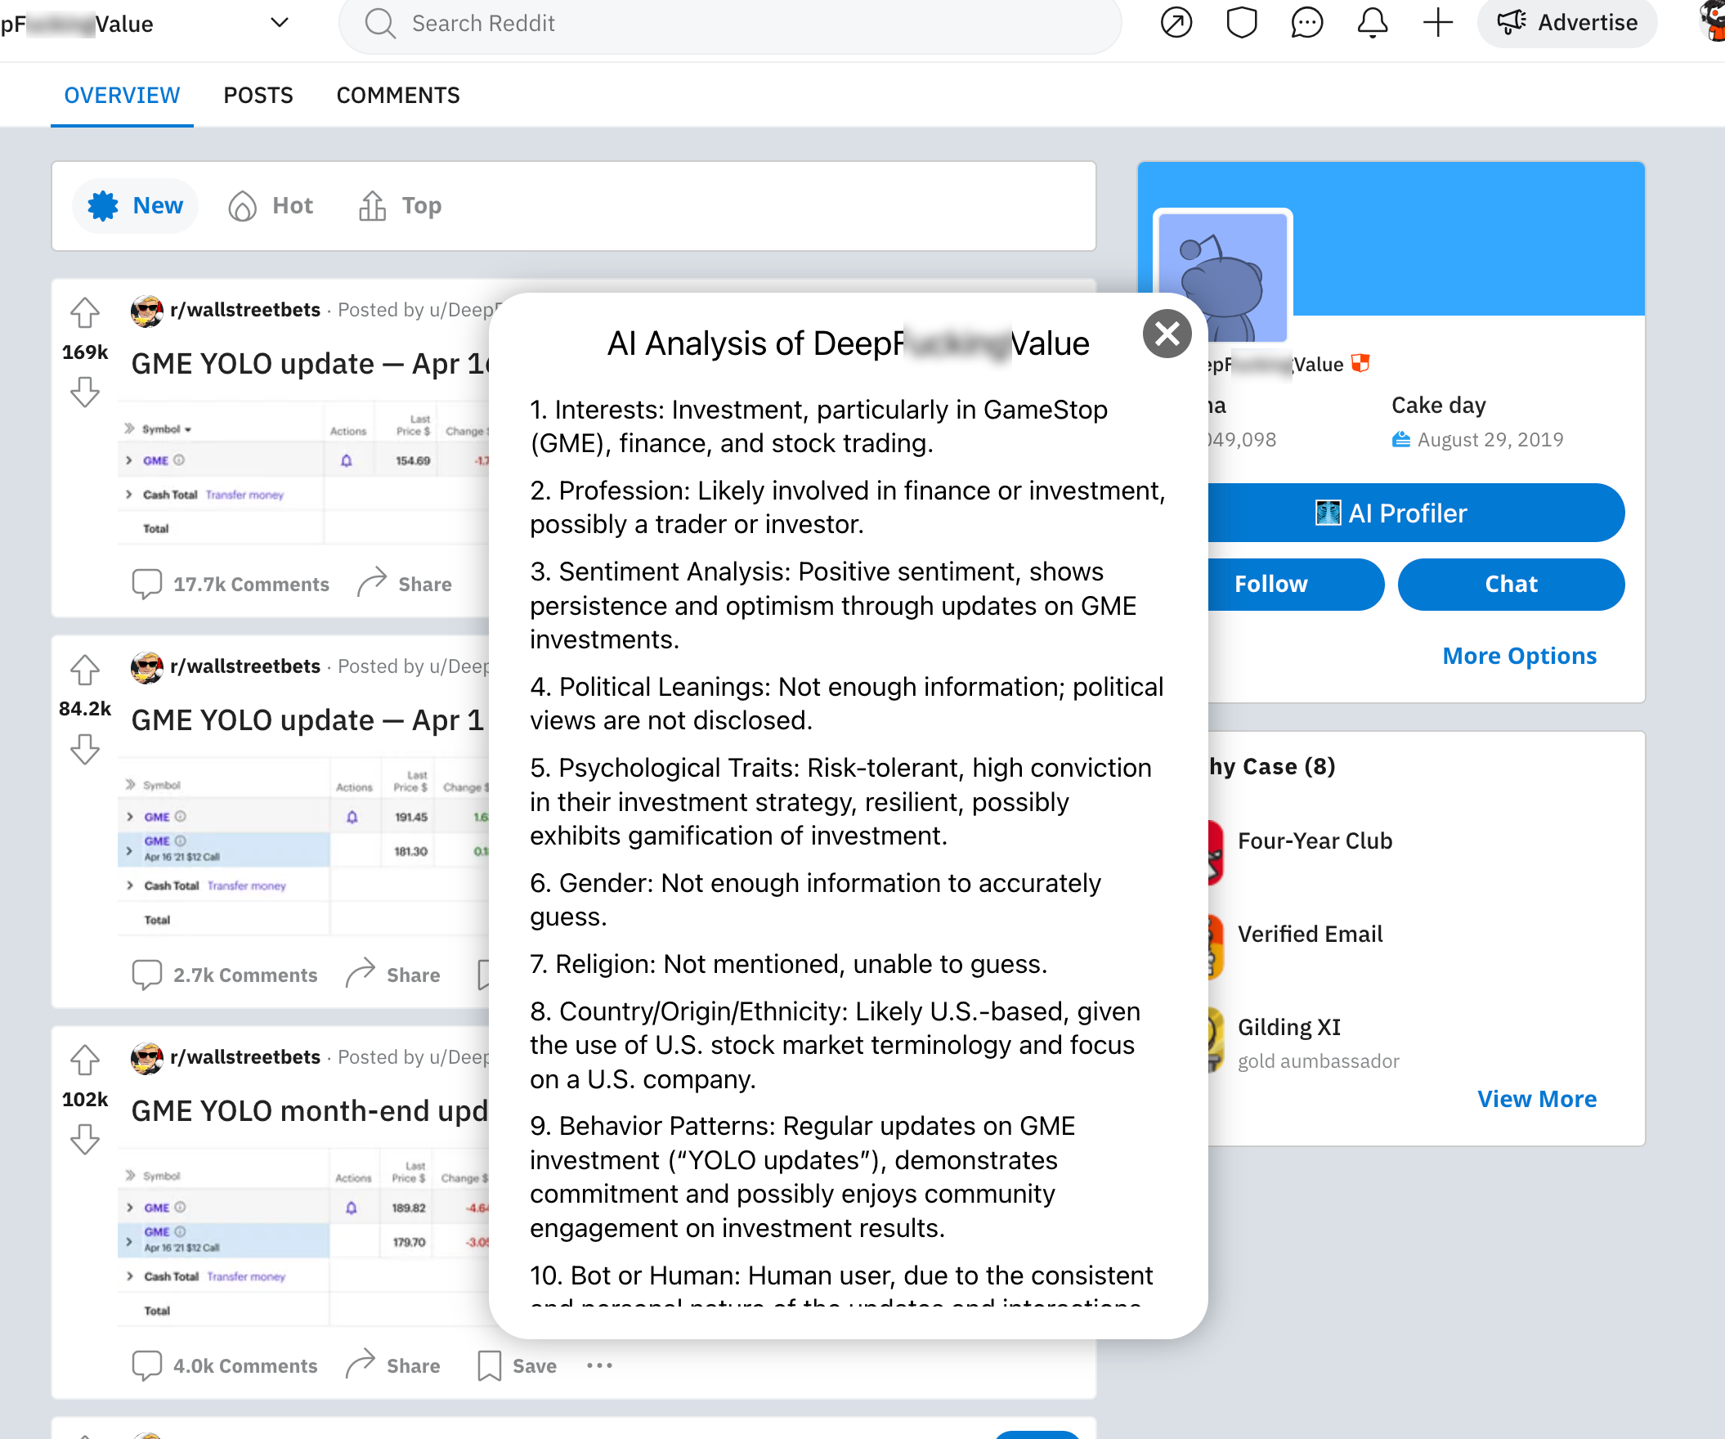Save the GME YOLO month-end post
This screenshot has height=1439, width=1725.
point(517,1366)
